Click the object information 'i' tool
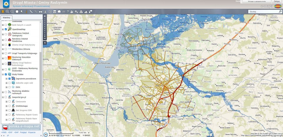 [x=27, y=11]
